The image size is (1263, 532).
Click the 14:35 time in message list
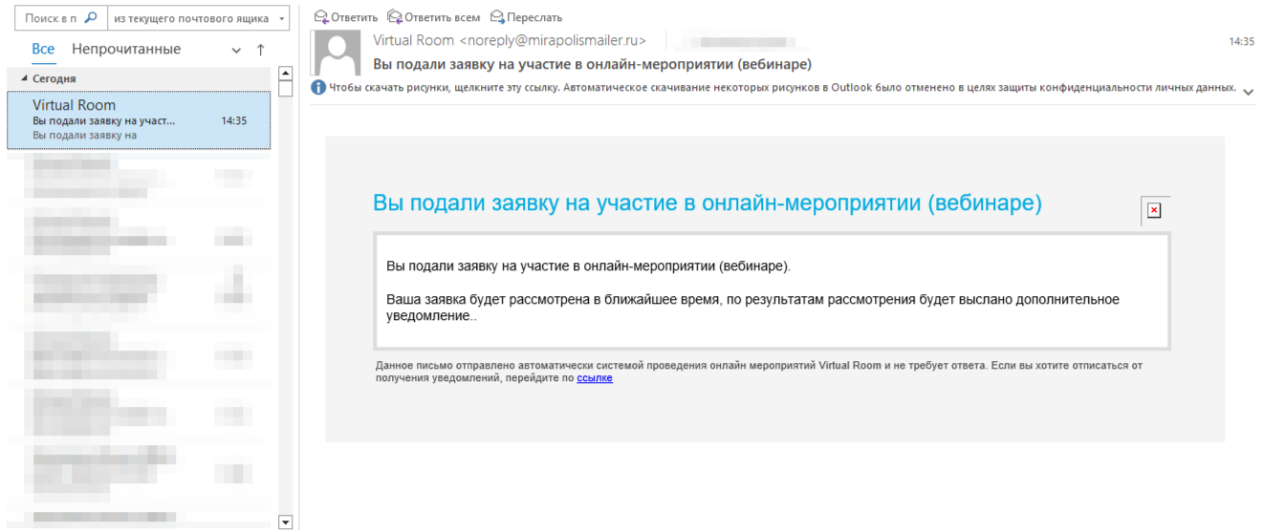tap(233, 121)
